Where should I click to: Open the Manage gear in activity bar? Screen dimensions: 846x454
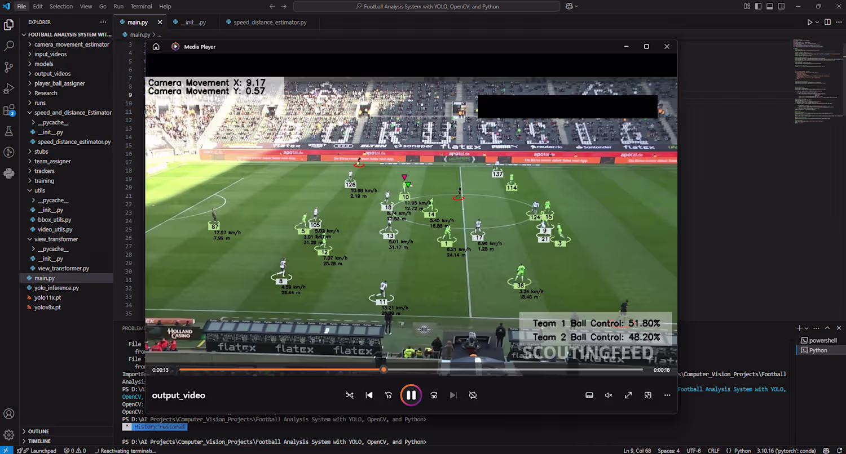click(9, 435)
